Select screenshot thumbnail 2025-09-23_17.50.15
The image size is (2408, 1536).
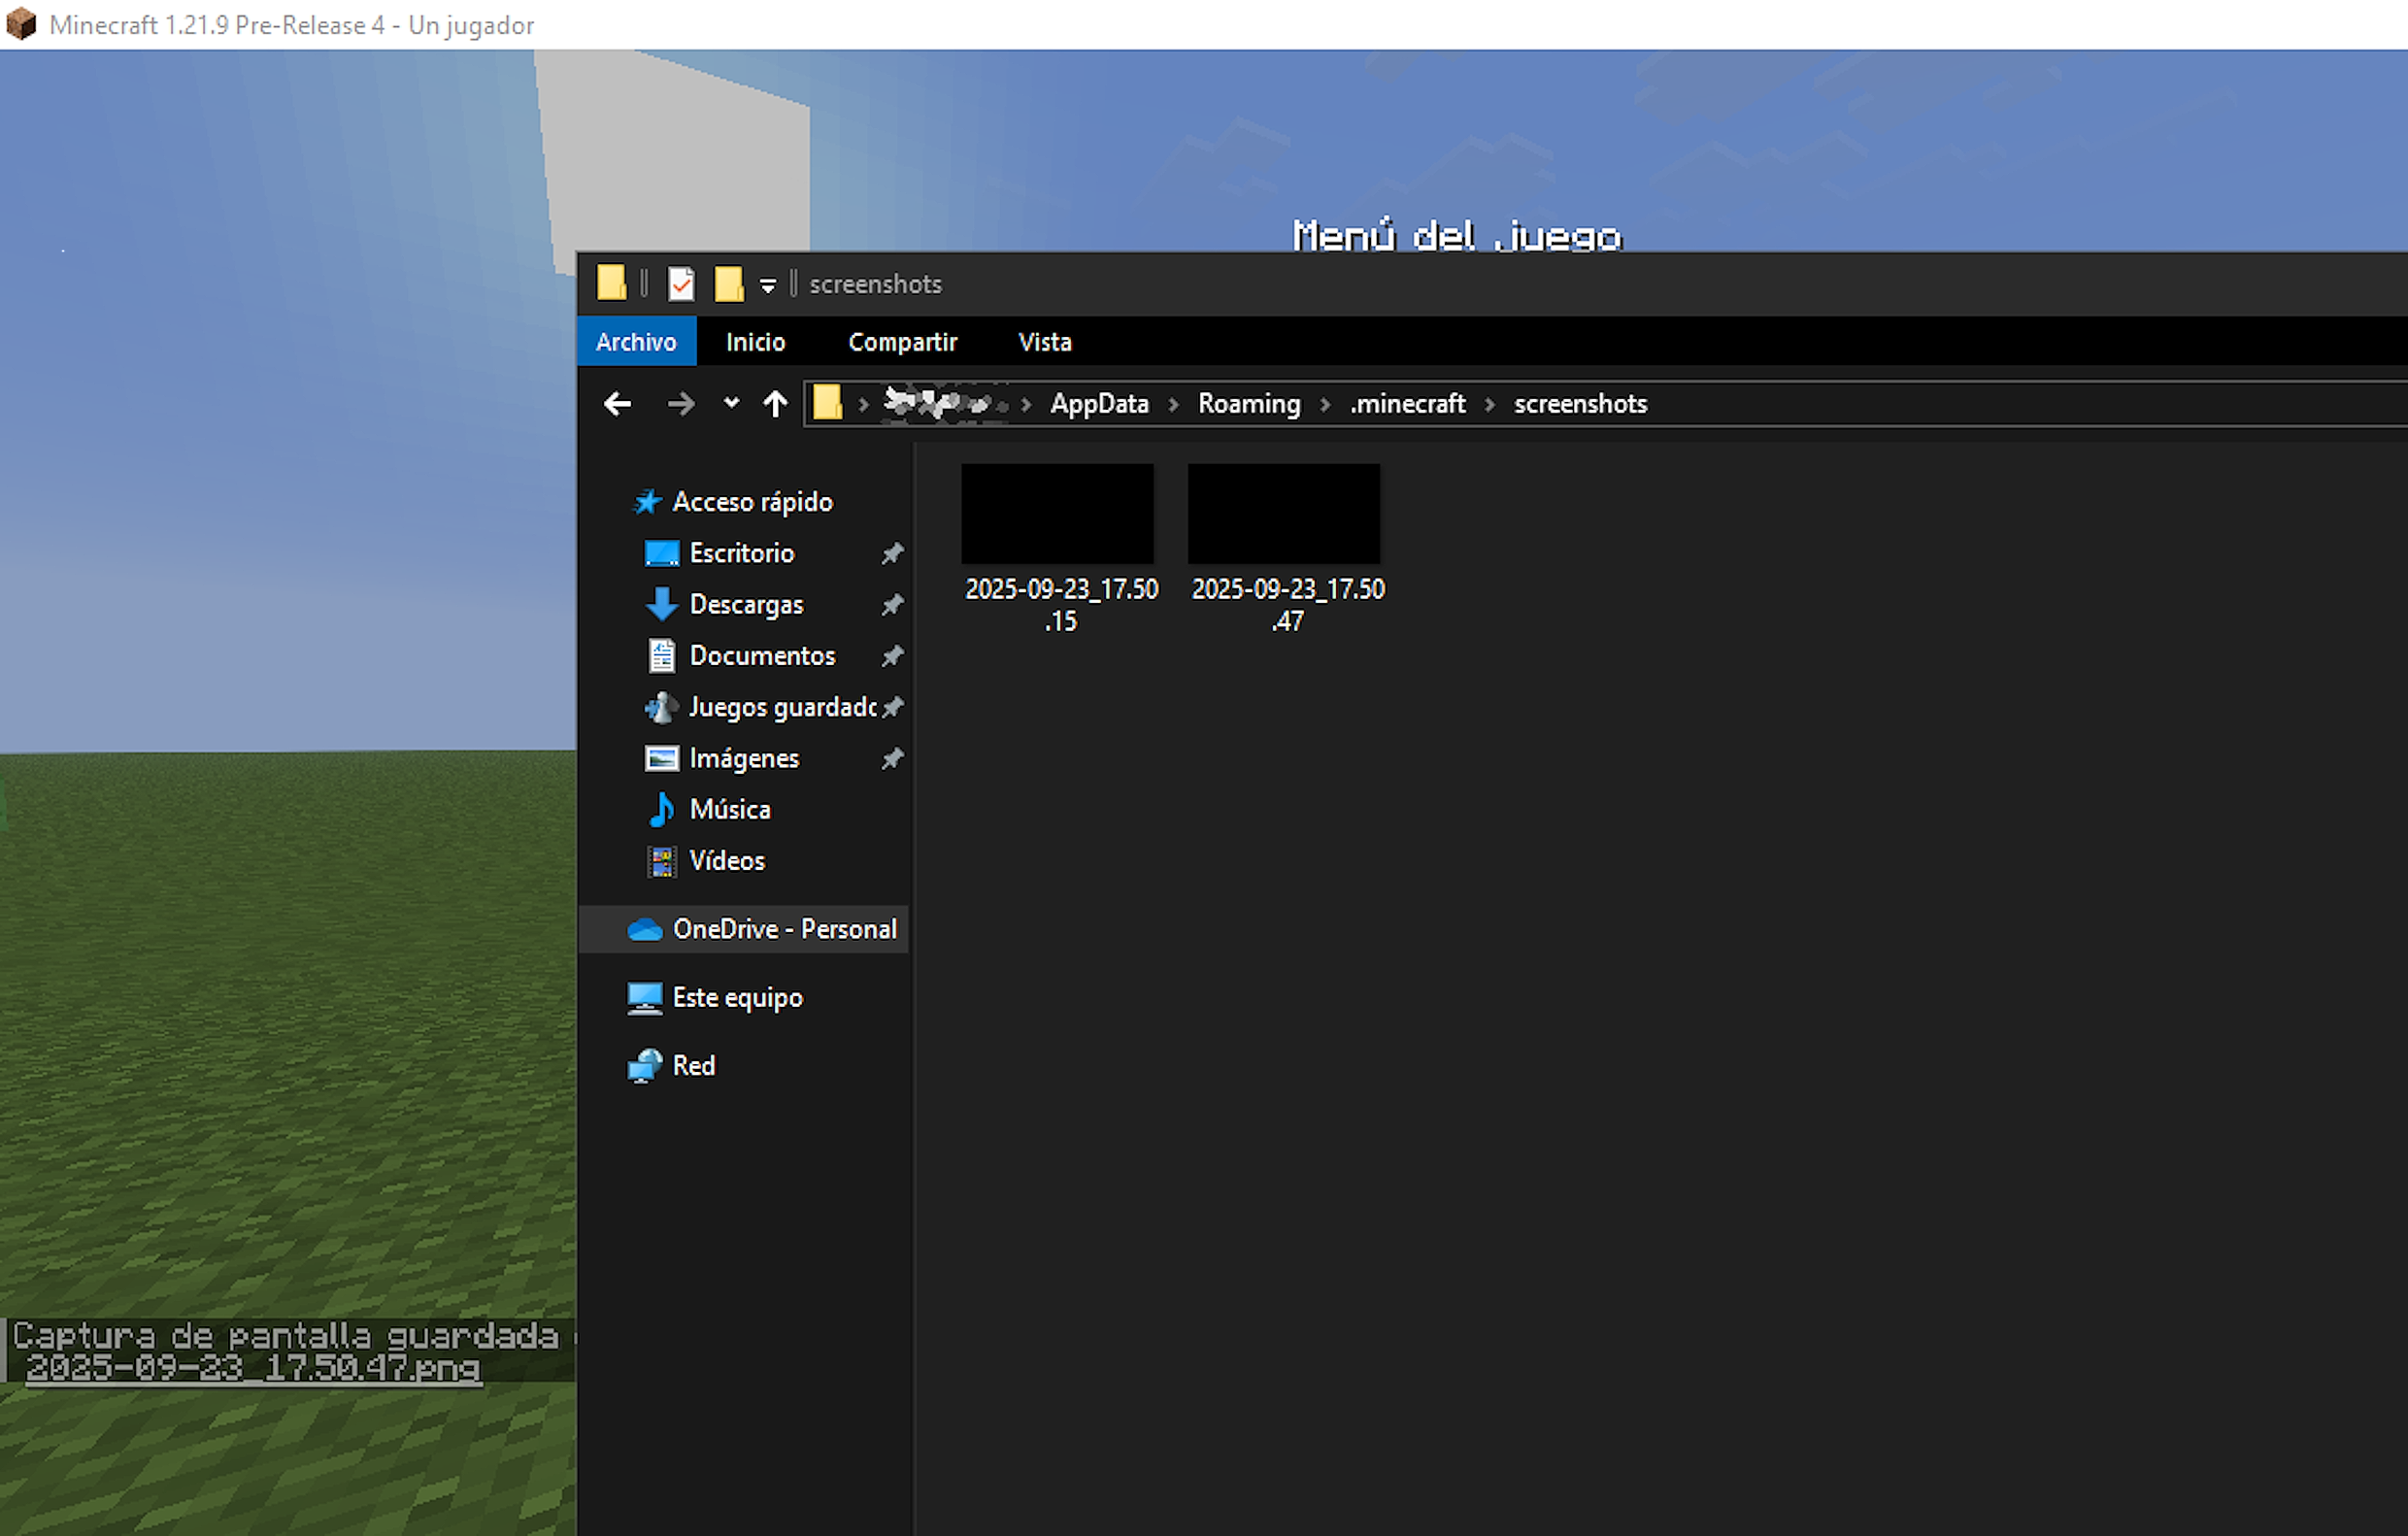1058,514
